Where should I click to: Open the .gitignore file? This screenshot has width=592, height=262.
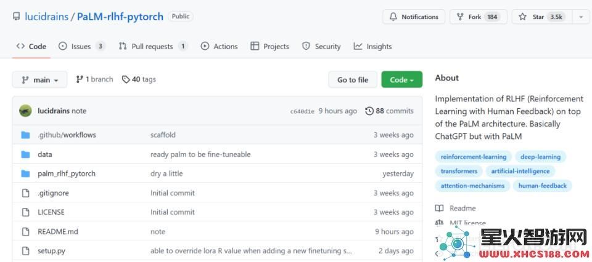coord(53,193)
